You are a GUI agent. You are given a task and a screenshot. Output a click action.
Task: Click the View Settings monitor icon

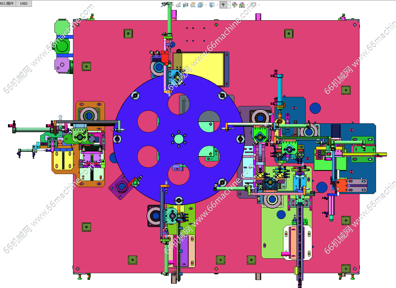click(x=253, y=5)
